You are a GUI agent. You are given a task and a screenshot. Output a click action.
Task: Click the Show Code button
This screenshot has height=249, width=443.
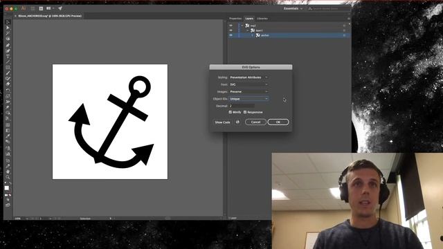222,122
